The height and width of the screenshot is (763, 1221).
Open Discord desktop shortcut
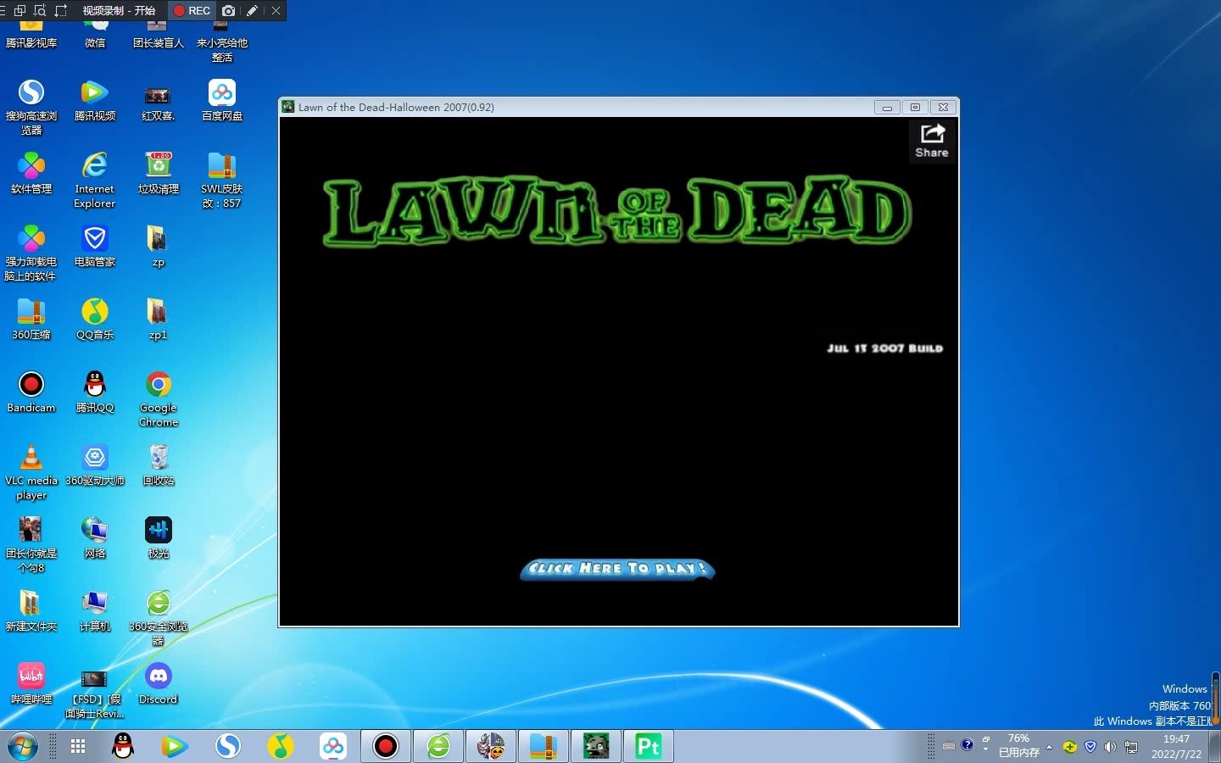pyautogui.click(x=159, y=683)
